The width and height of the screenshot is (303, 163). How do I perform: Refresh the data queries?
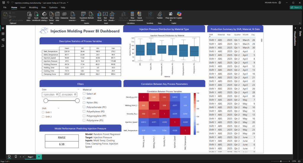pos(91,15)
